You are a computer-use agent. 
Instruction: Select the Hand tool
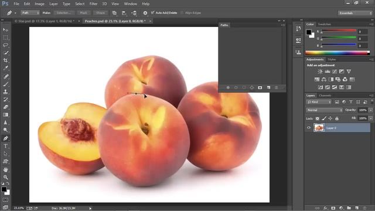pos(5,169)
